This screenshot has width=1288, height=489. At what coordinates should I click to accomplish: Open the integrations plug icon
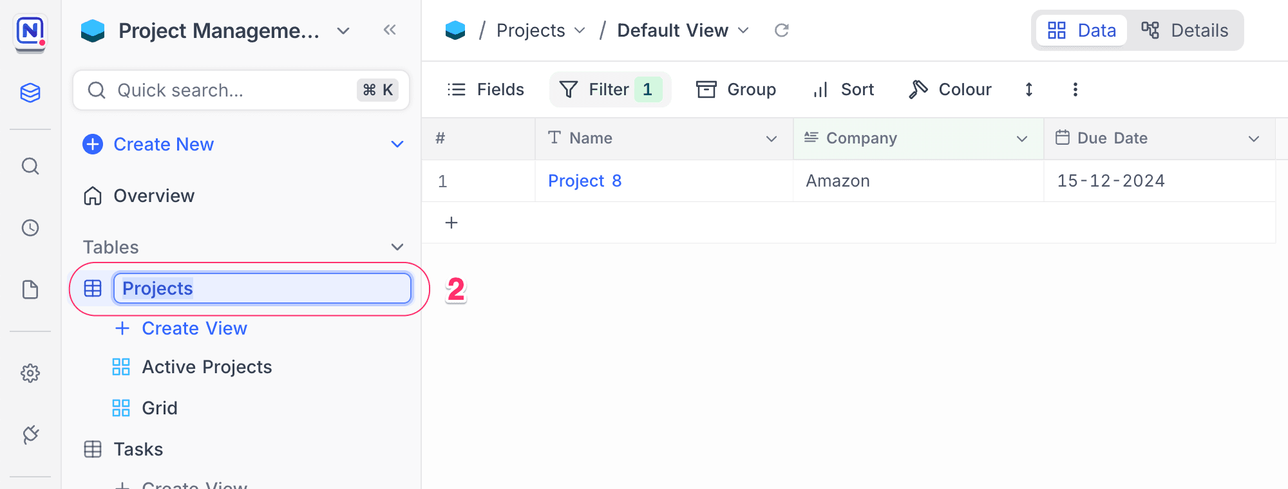[30, 435]
